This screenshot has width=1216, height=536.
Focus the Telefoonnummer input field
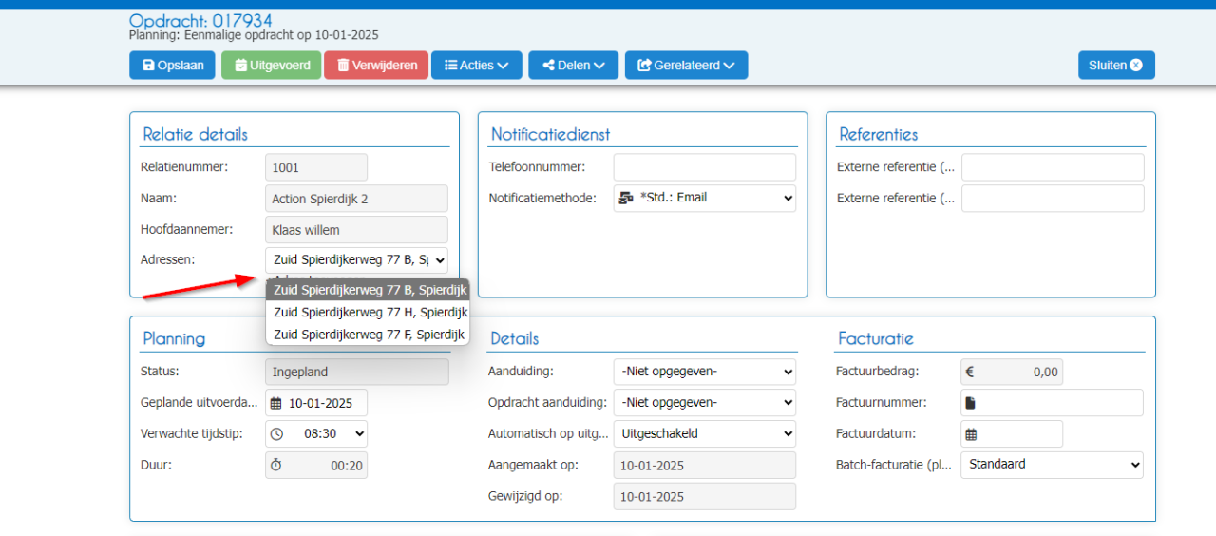tap(704, 167)
